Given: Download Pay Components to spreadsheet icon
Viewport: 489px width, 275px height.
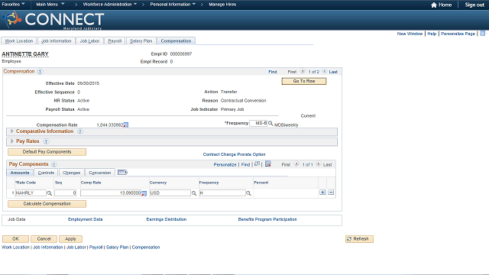Looking at the screenshot, I should [x=268, y=164].
